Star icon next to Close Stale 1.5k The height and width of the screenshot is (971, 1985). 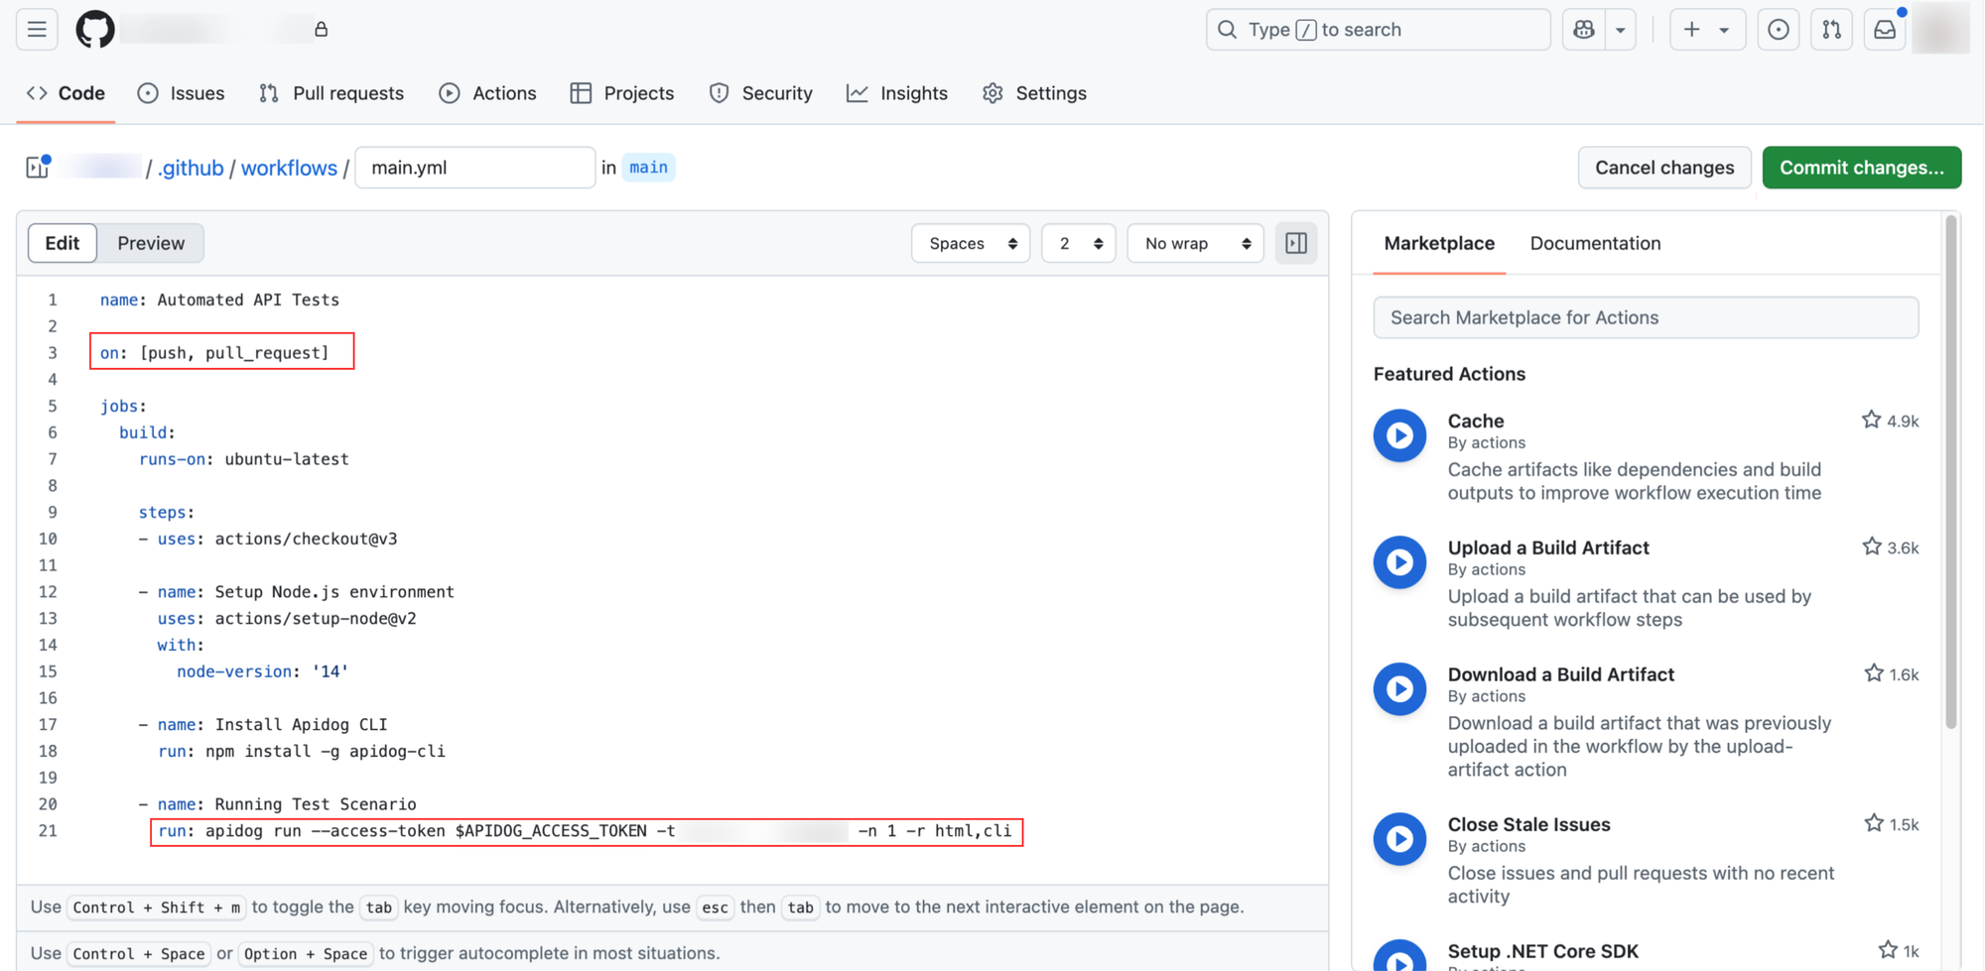pos(1874,823)
